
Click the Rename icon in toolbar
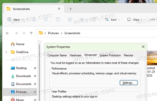pyautogui.click(x=70, y=19)
